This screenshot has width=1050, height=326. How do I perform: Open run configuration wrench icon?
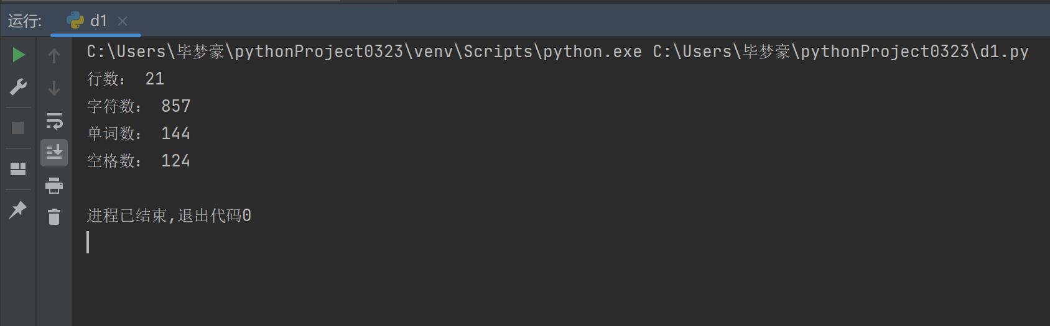point(19,87)
